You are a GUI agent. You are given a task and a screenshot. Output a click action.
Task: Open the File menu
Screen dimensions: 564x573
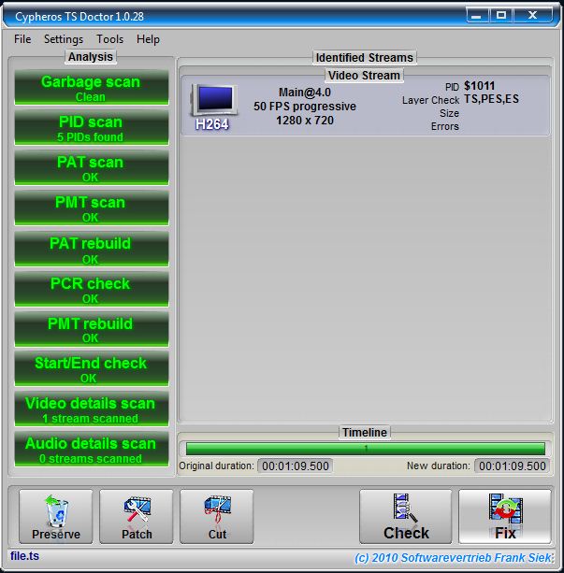point(22,39)
